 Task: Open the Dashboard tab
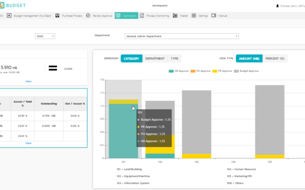point(126,15)
